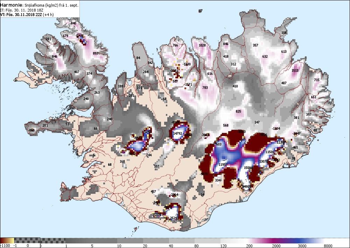Image resolution: width=350 pixels, height=248 pixels.
Task: Click the map value 284
Action: click(x=146, y=72)
